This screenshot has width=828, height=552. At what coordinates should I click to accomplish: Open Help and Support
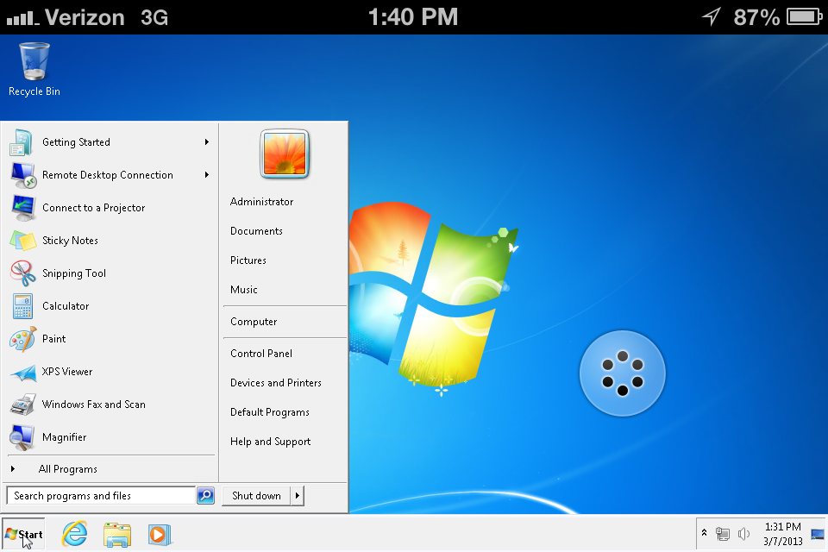click(x=270, y=441)
